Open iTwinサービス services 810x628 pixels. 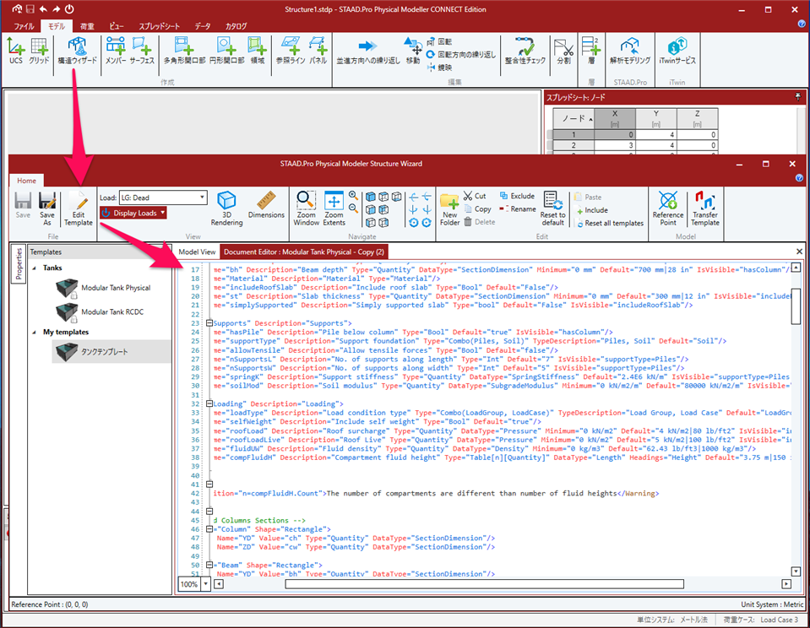[x=677, y=51]
